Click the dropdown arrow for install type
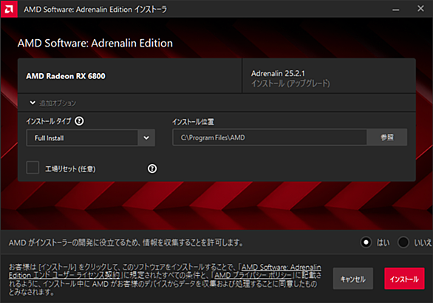The height and width of the screenshot is (303, 433). pyautogui.click(x=146, y=137)
